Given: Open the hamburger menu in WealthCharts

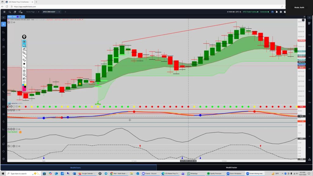Looking at the screenshot, I should [4, 12].
